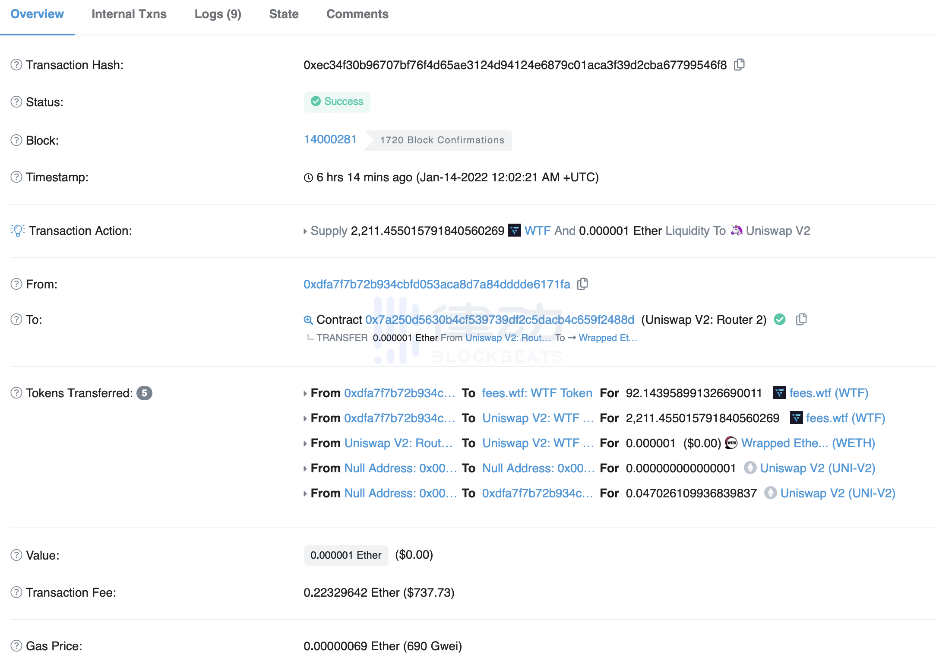
Task: Copy the transaction hash to clipboard
Action: pos(739,65)
